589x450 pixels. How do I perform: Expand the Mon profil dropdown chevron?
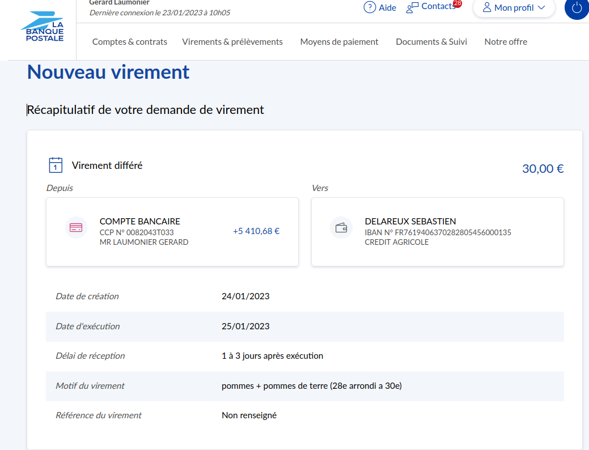click(x=541, y=7)
